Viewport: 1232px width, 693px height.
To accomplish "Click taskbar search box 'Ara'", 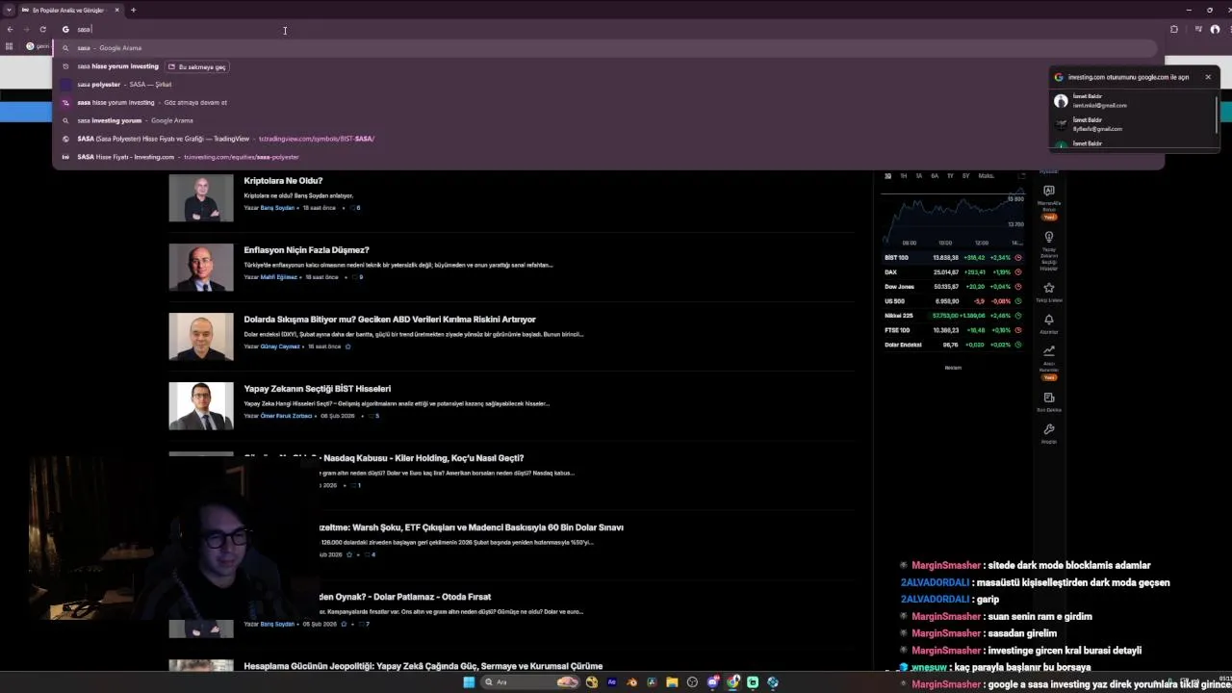I will click(529, 682).
